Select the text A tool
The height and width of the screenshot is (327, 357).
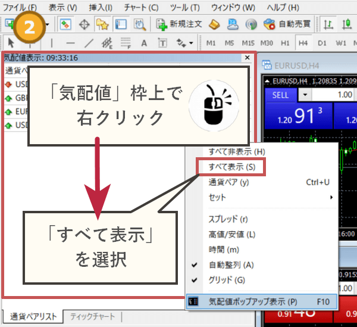tap(144, 43)
